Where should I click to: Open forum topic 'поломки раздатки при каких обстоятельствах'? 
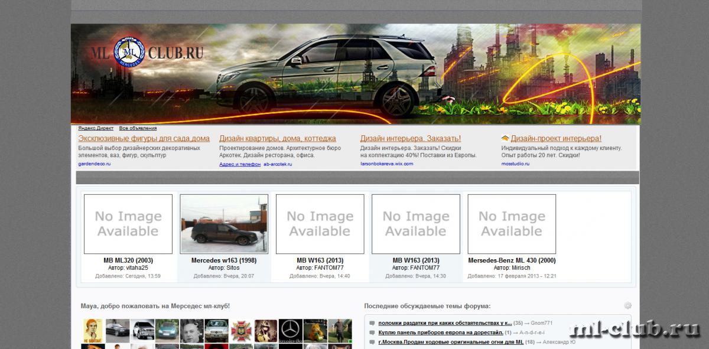click(x=444, y=324)
